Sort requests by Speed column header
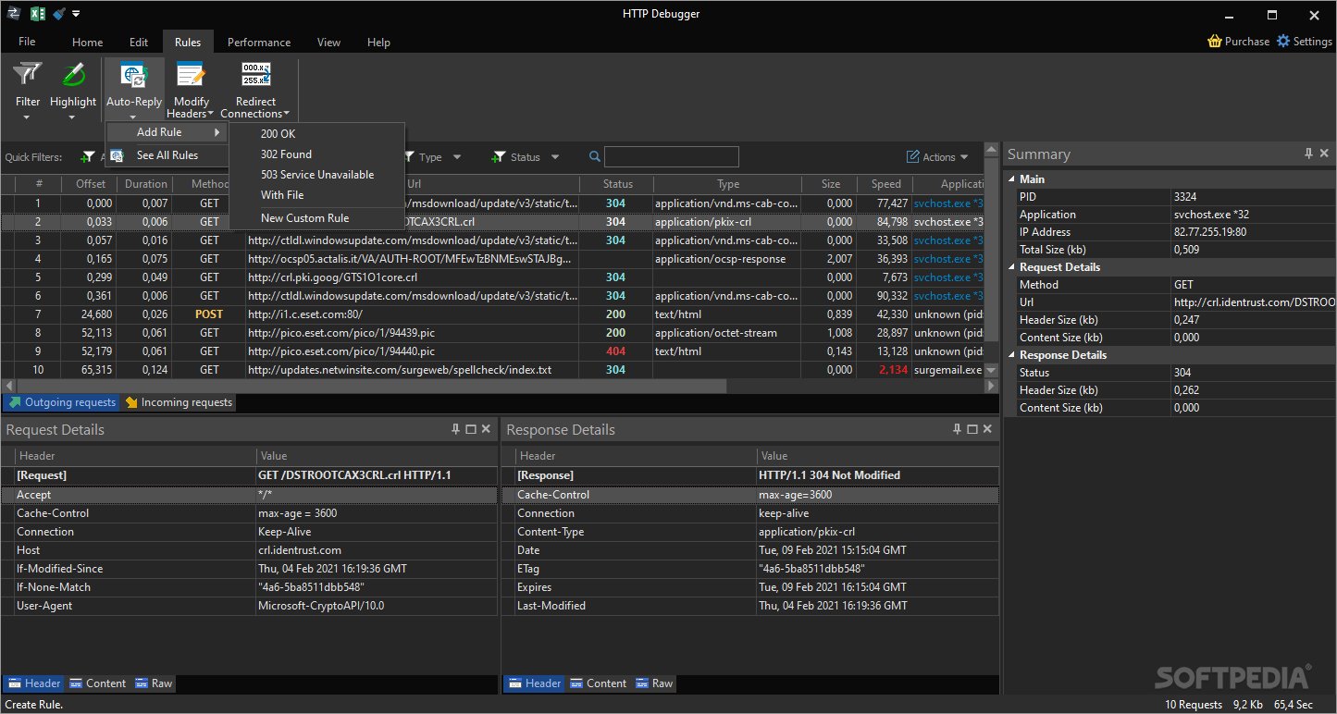Viewport: 1337px width, 714px height. point(885,184)
